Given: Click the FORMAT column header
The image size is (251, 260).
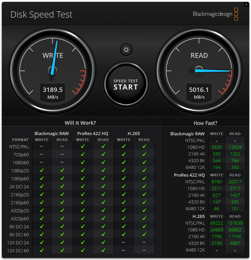Looking at the screenshot, I should (20, 140).
